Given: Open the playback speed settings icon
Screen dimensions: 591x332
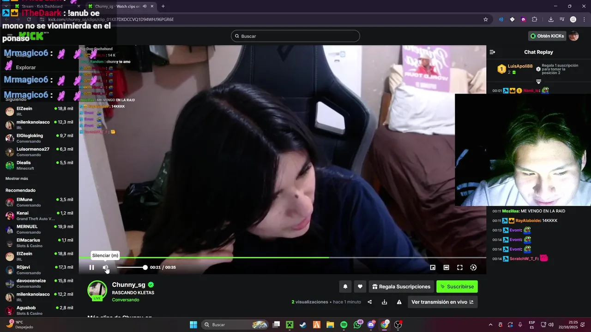Looking at the screenshot, I should (x=473, y=267).
